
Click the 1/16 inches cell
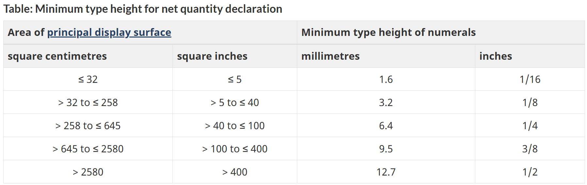click(530, 79)
